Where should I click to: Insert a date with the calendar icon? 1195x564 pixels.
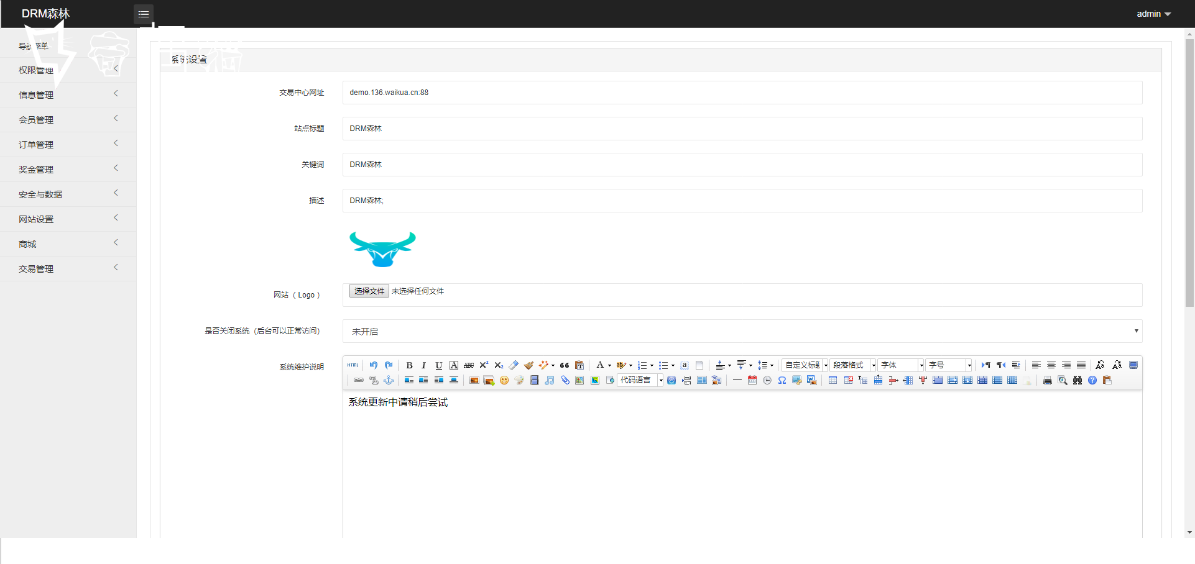pos(752,380)
